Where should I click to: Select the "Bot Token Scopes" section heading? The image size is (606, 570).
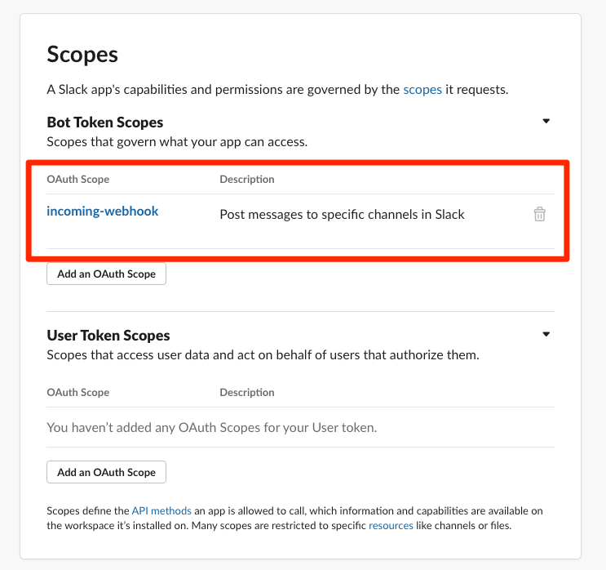point(105,122)
